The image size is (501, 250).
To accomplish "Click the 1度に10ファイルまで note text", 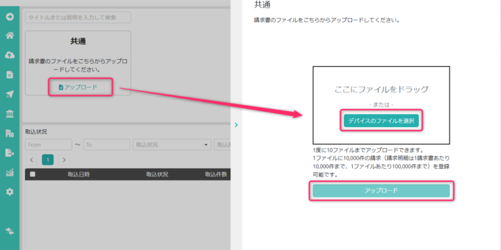I will (x=368, y=149).
